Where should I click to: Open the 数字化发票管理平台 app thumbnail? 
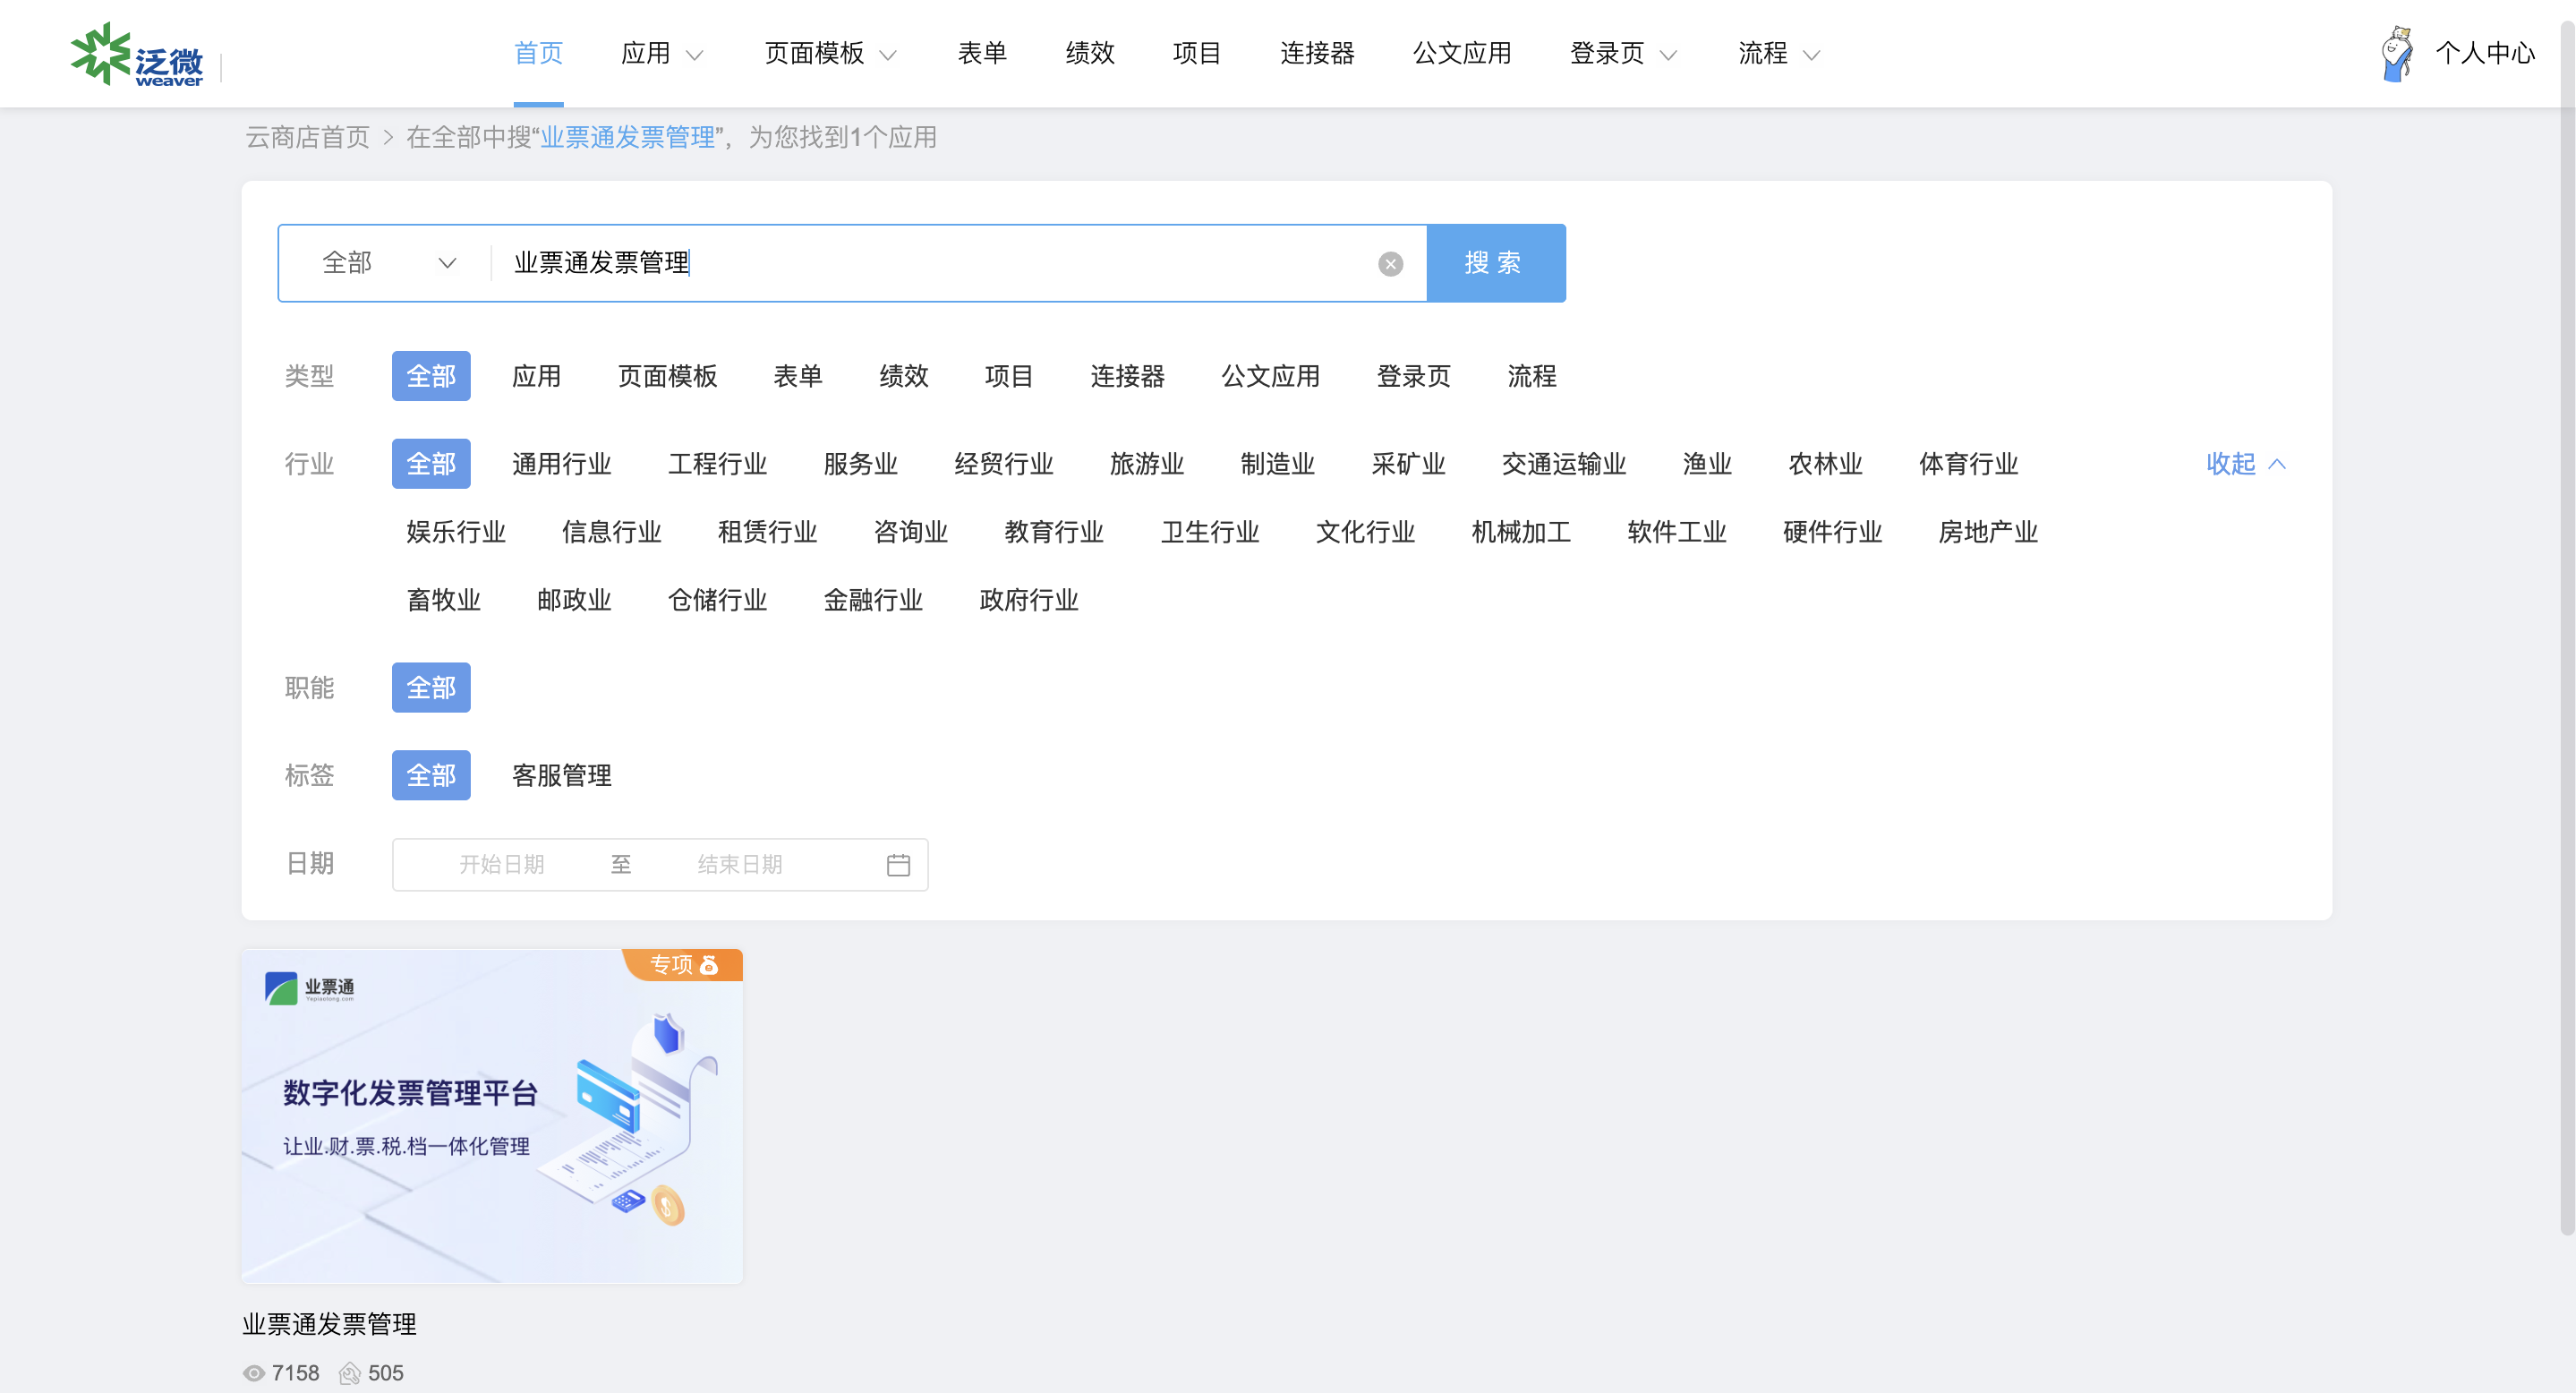[x=492, y=1116]
